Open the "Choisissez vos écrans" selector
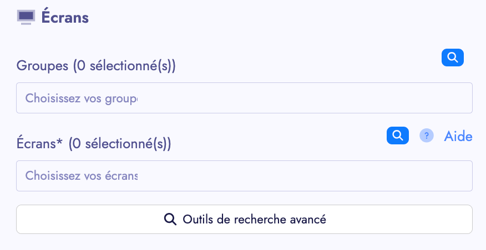Viewport: 486px width, 250px height. (244, 176)
